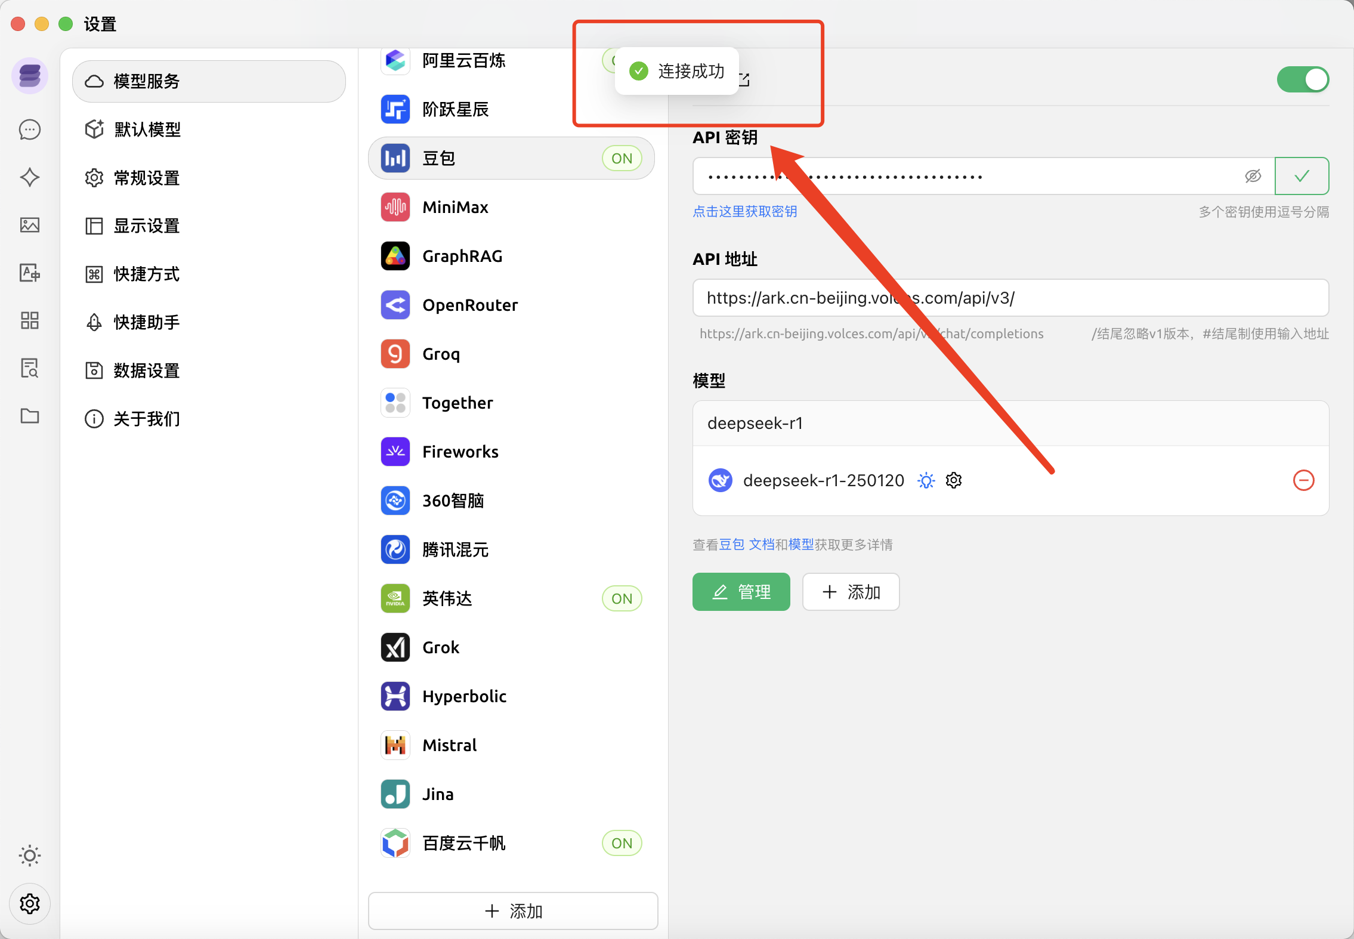1354x939 pixels.
Task: Open the translate sidebar icon
Action: click(x=30, y=273)
